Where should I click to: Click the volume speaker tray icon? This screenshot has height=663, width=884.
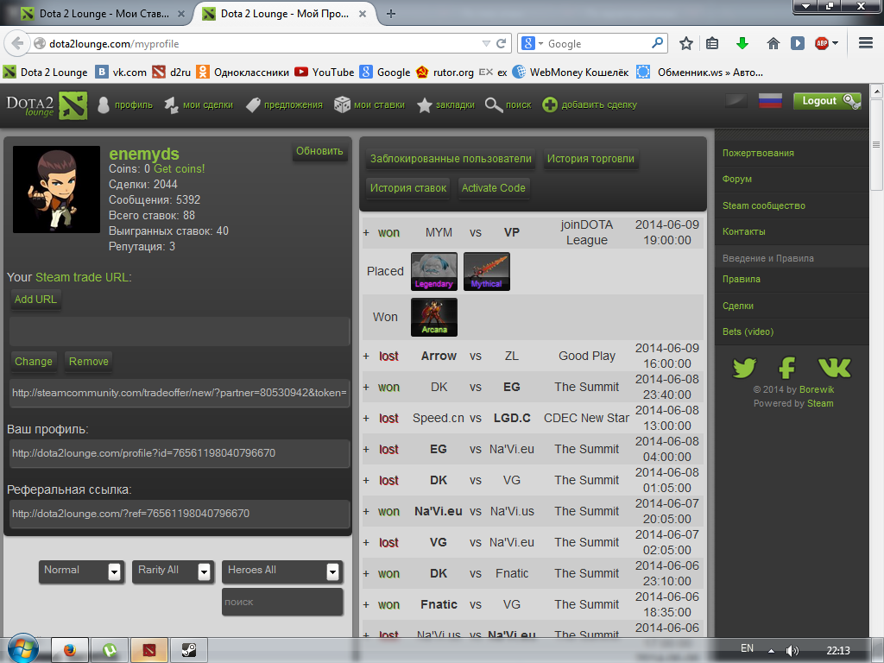pos(792,651)
